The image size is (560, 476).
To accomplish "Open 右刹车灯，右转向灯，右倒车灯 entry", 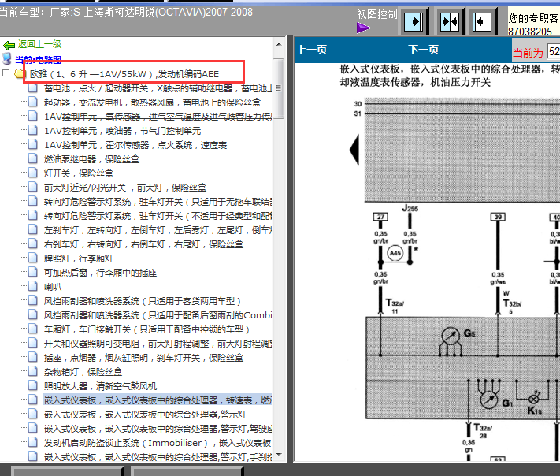I will 143,244.
